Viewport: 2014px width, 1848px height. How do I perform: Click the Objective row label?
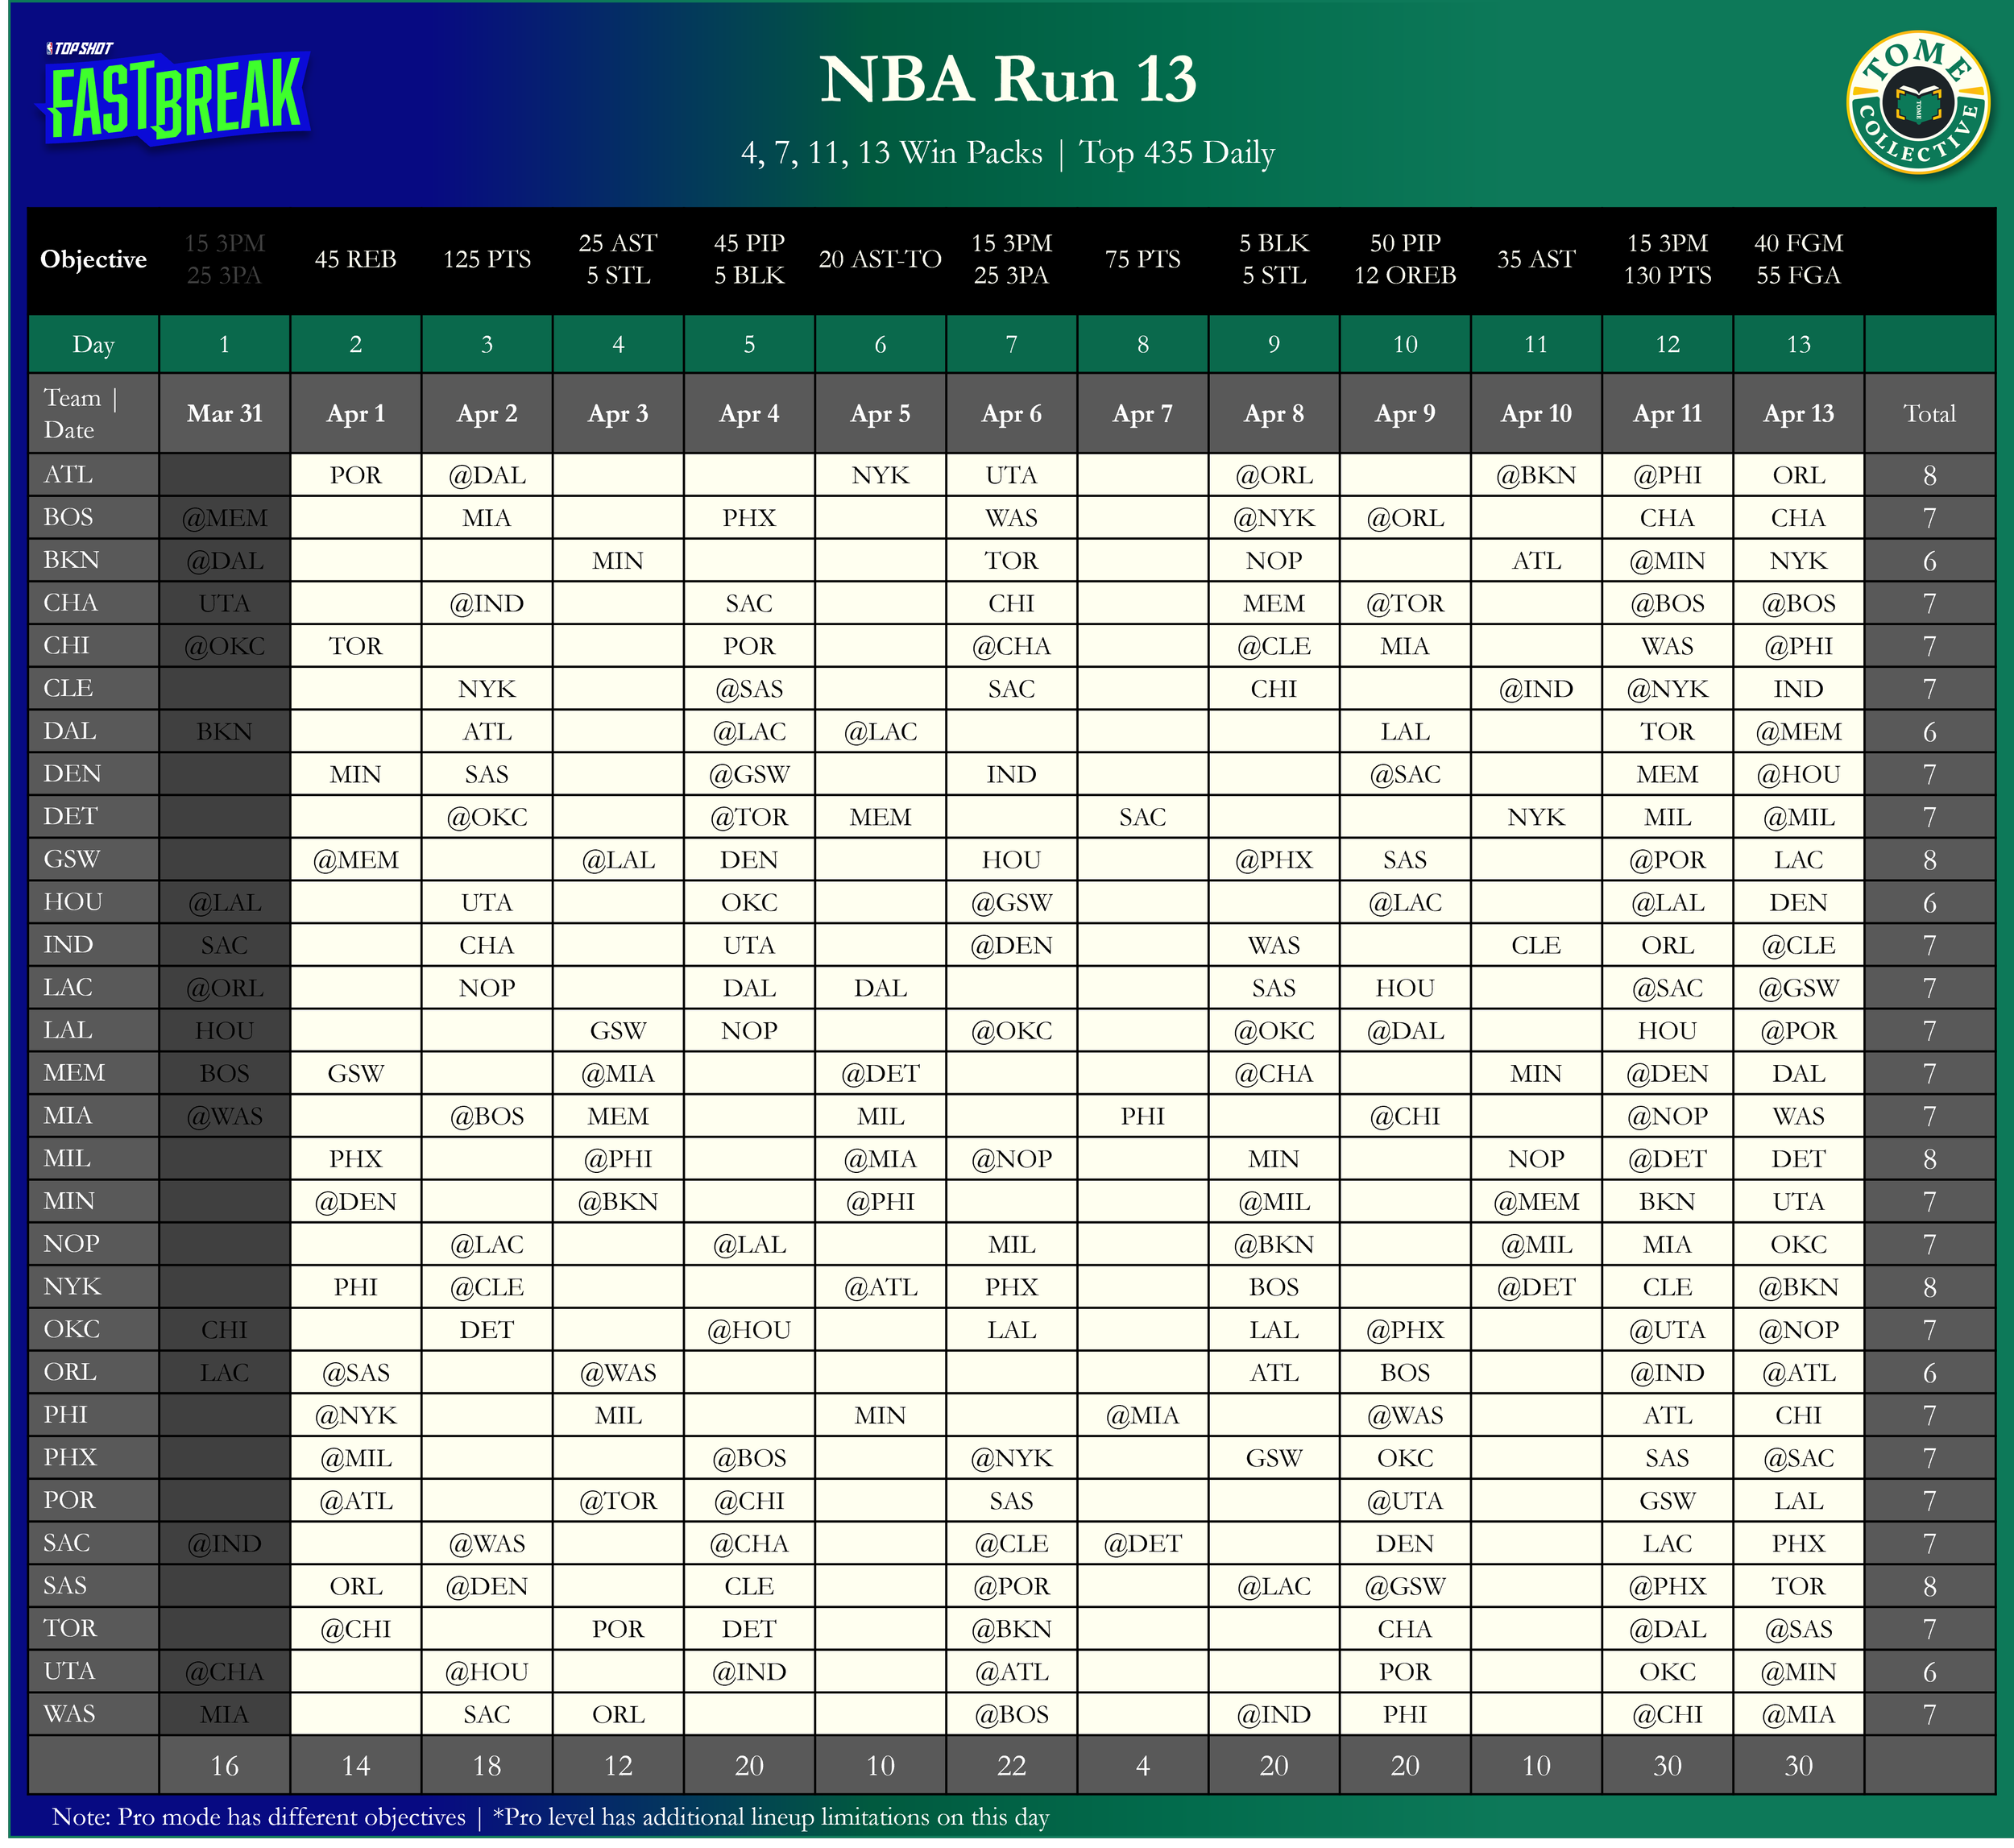point(93,260)
